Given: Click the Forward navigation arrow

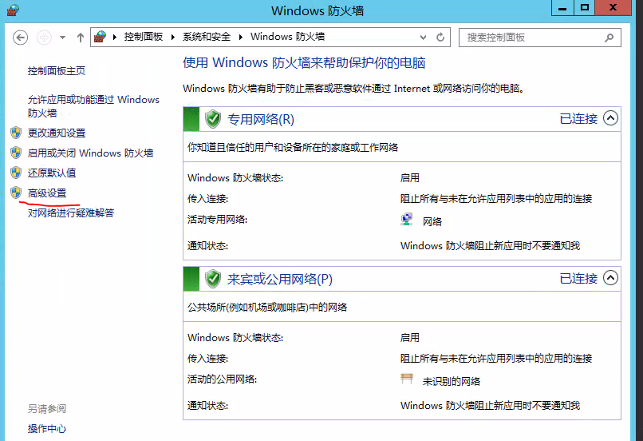Looking at the screenshot, I should pos(45,38).
